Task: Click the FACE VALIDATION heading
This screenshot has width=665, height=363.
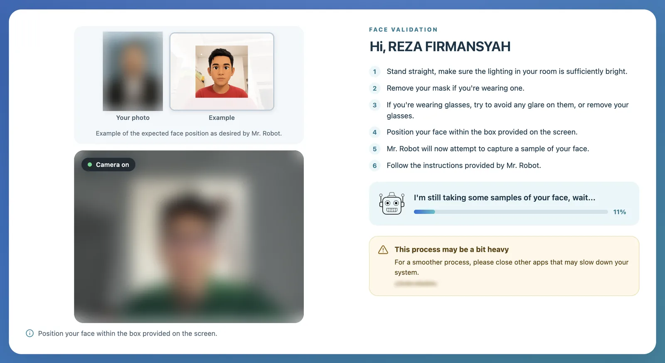Action: (403, 30)
